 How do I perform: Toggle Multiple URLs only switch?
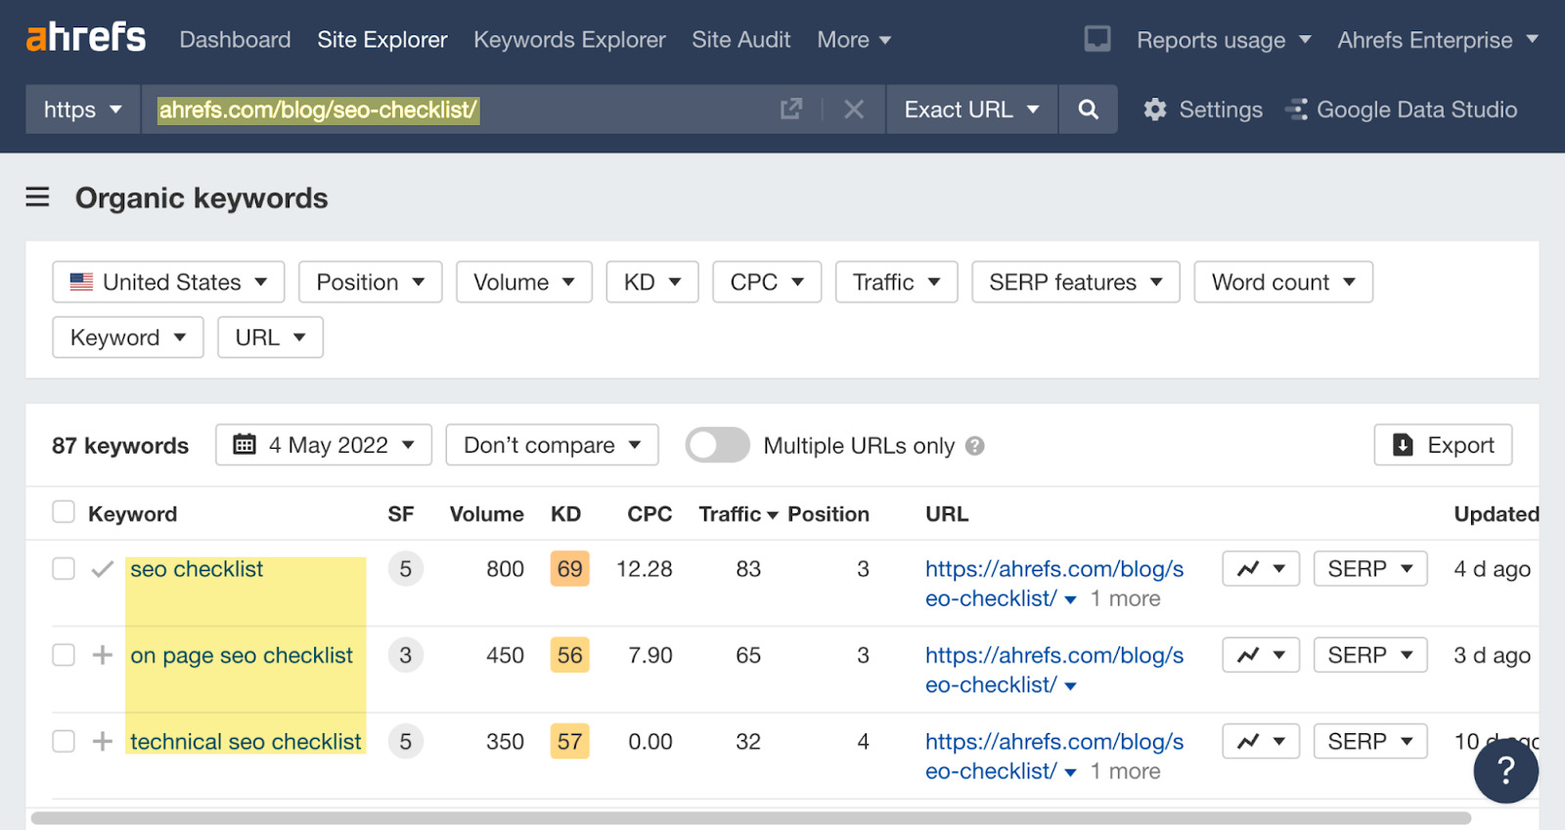coord(717,446)
